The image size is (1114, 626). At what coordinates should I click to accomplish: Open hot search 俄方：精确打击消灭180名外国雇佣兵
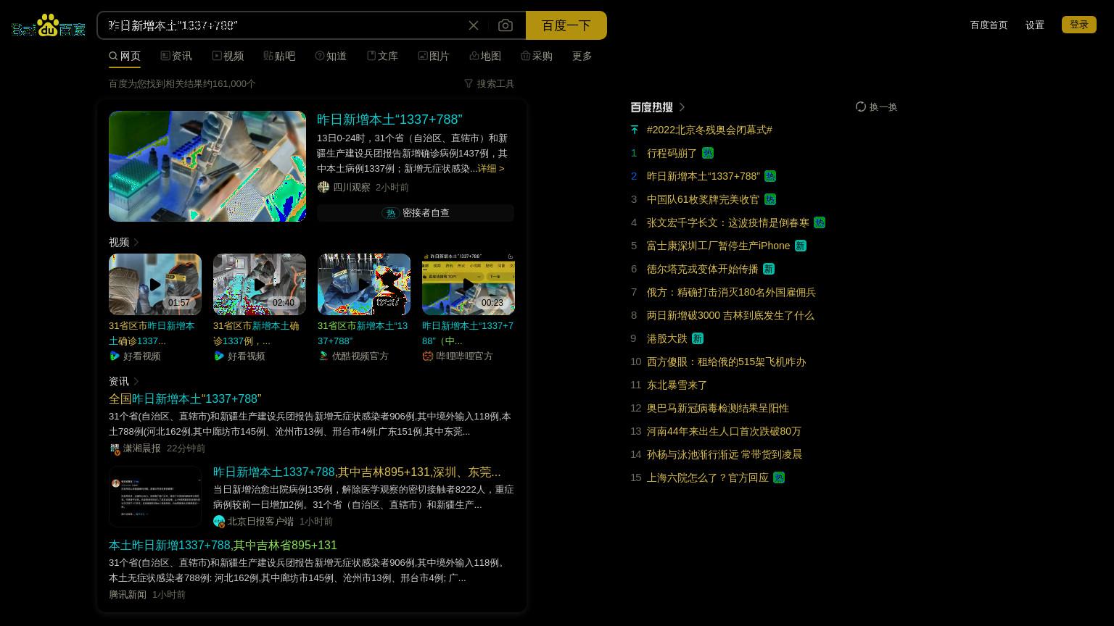(x=731, y=292)
